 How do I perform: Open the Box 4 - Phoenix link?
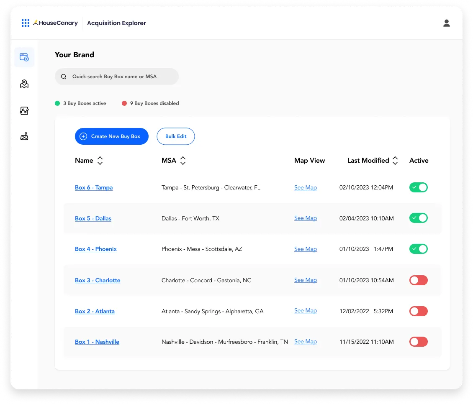[x=95, y=249]
